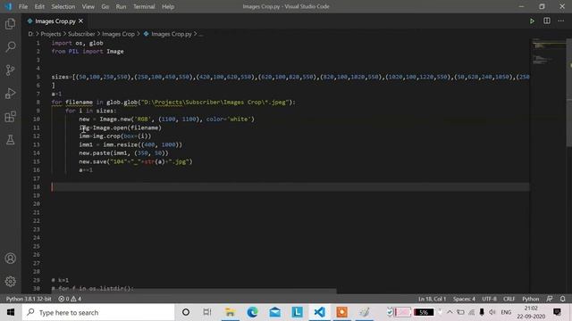
Task: Click the Projects breadcrumb
Action: pos(51,34)
